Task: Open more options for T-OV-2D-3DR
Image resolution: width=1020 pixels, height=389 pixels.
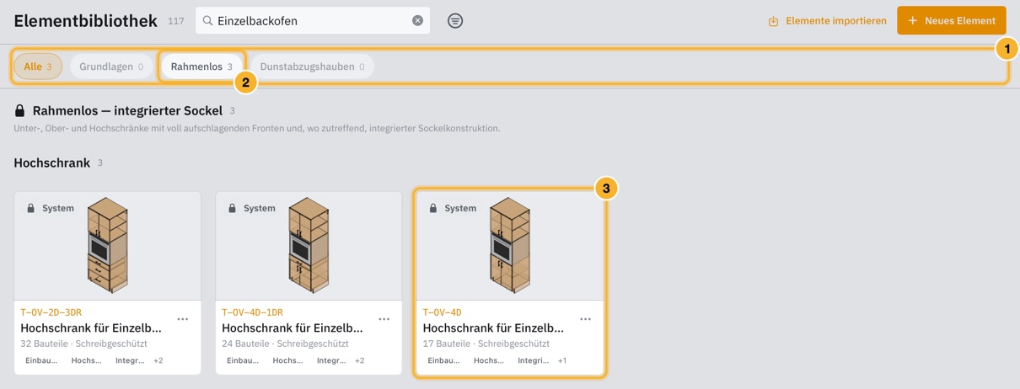Action: pyautogui.click(x=183, y=319)
